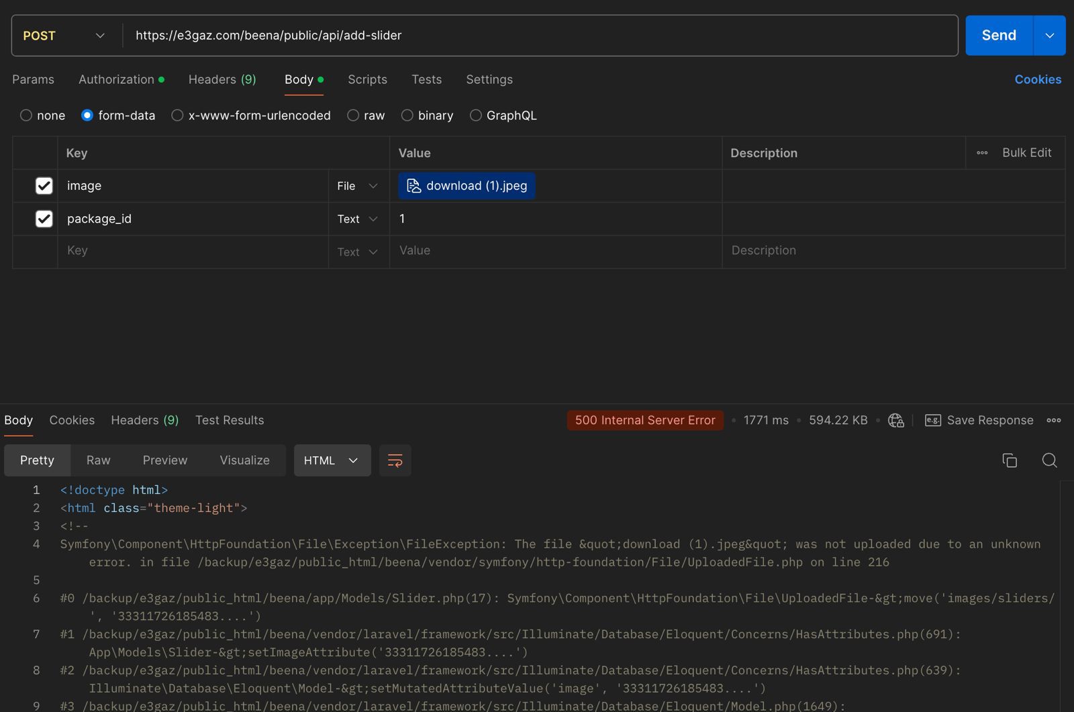Uncheck the package_id row checkbox
1074x712 pixels.
pos(44,219)
